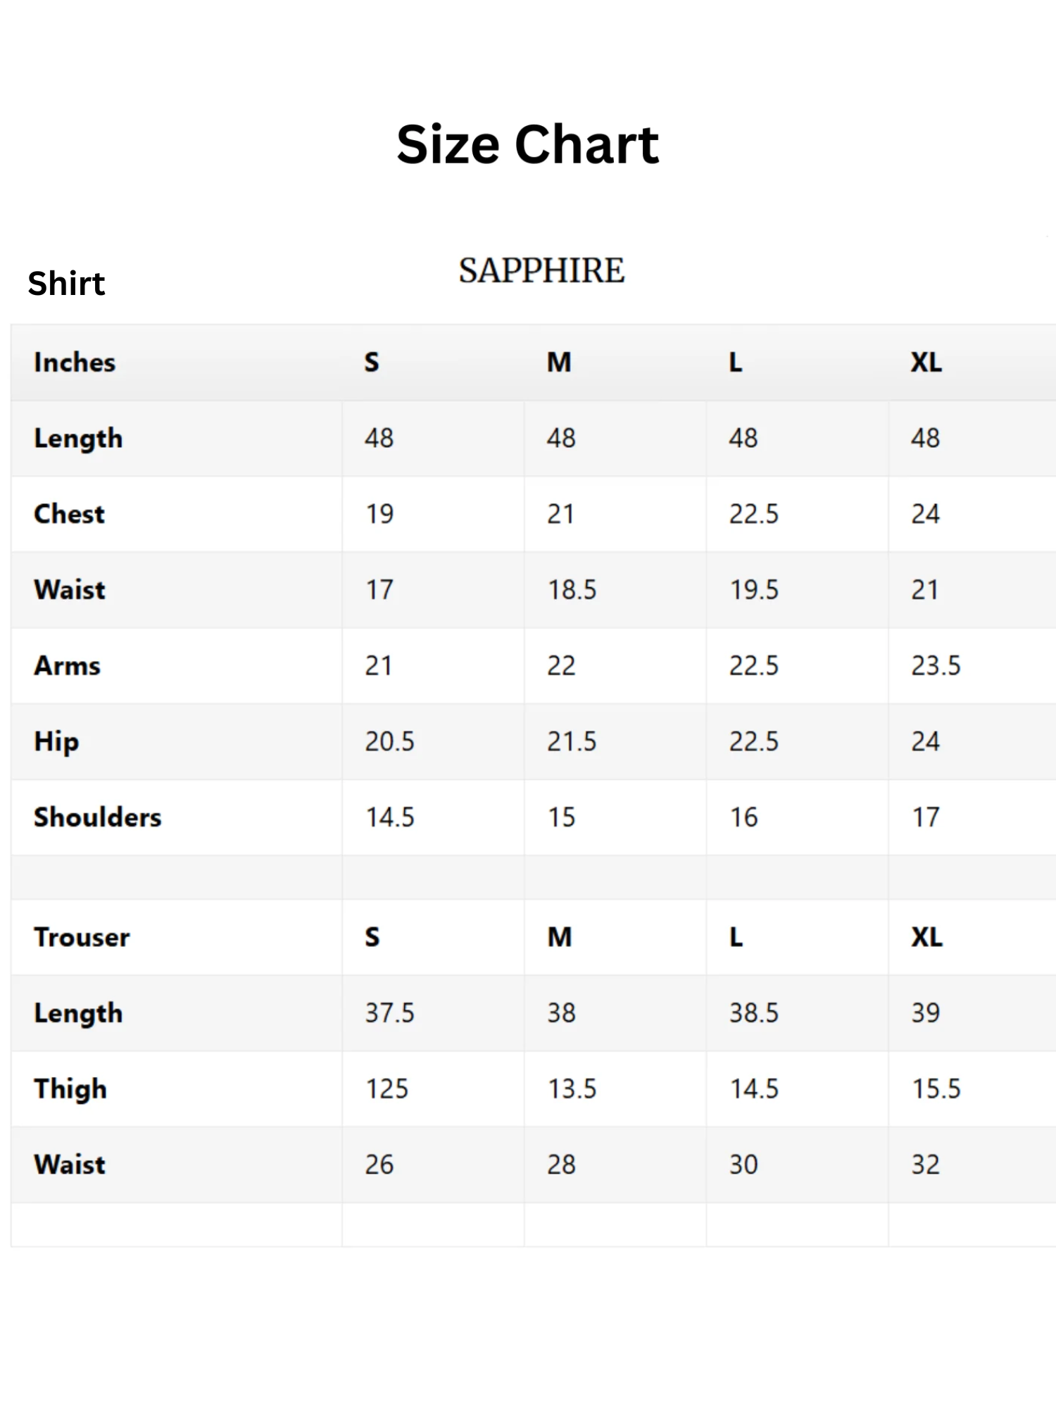Click the Trouser section header
The width and height of the screenshot is (1056, 1408).
[x=82, y=937]
